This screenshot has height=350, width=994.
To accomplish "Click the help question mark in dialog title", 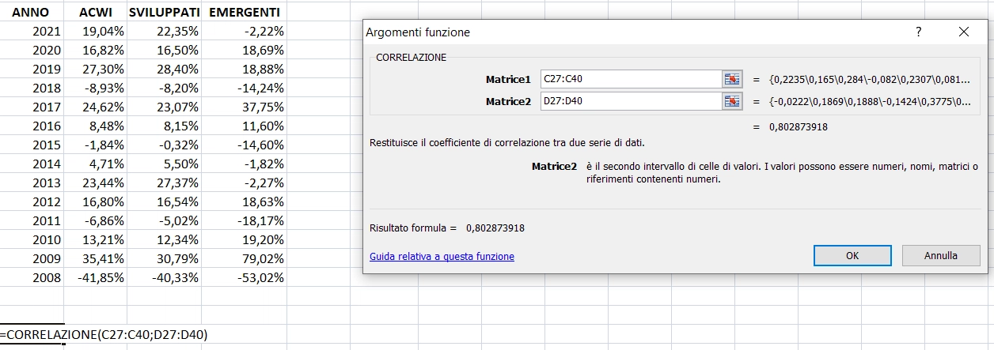I will tap(919, 32).
